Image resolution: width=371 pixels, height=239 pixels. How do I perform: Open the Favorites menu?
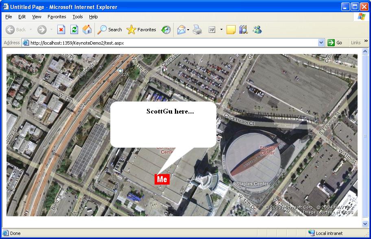click(x=57, y=17)
